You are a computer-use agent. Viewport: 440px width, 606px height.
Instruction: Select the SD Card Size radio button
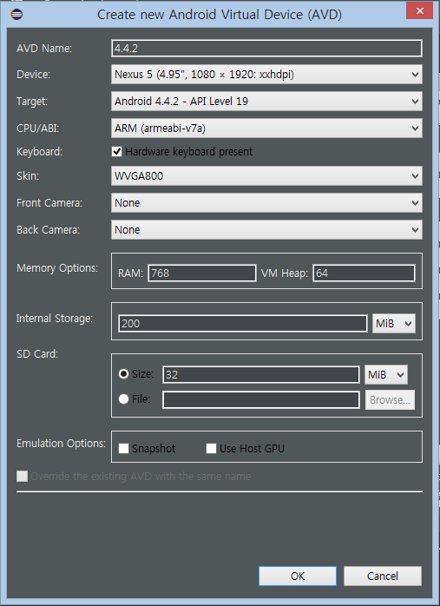pyautogui.click(x=123, y=374)
